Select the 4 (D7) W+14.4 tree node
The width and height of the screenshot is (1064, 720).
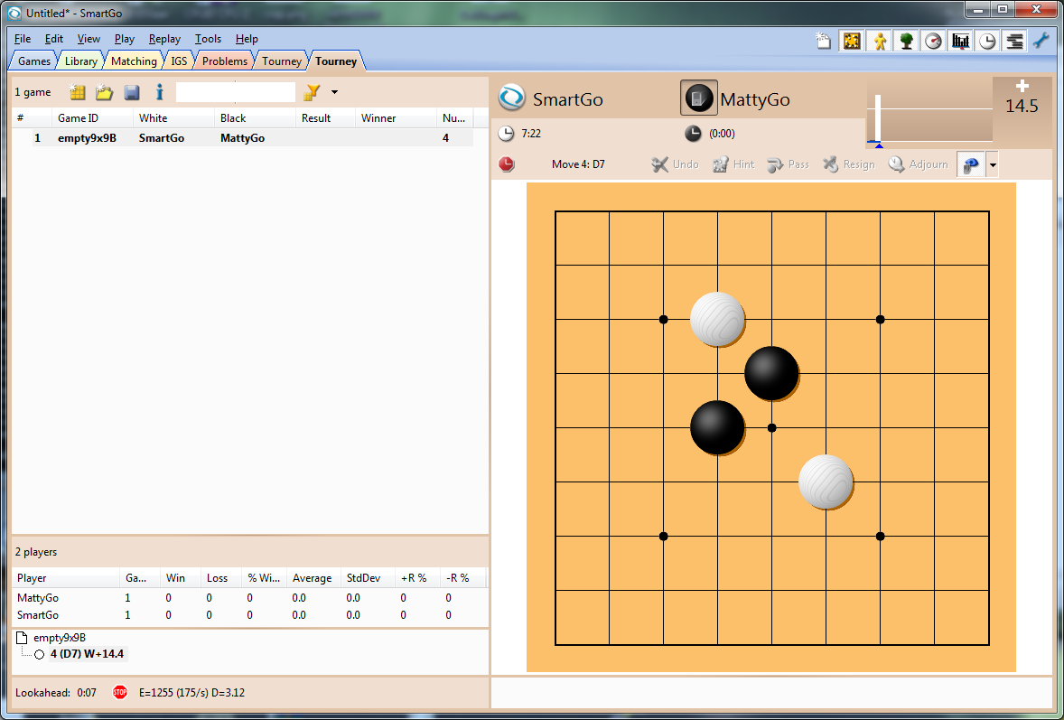coord(87,654)
